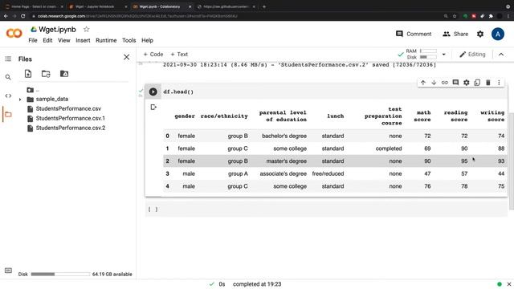514x289 pixels.
Task: Refresh the files list
Action: [46, 74]
